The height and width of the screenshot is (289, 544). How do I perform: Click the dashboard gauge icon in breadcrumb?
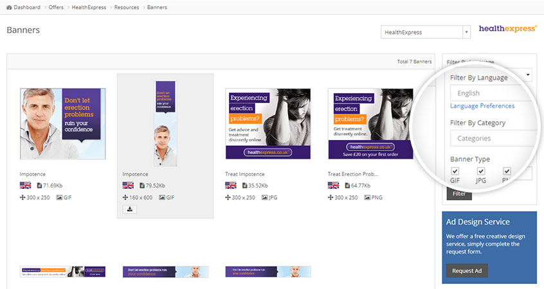pos(9,7)
